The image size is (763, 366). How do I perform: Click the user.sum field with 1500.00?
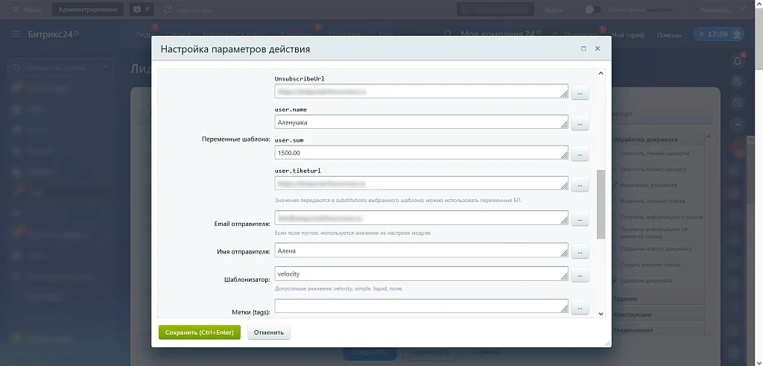click(422, 152)
